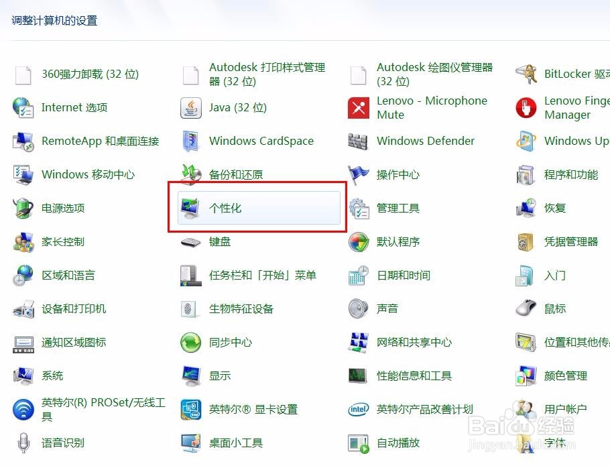Click the Internet 选项 text link
610x466 pixels.
74,108
